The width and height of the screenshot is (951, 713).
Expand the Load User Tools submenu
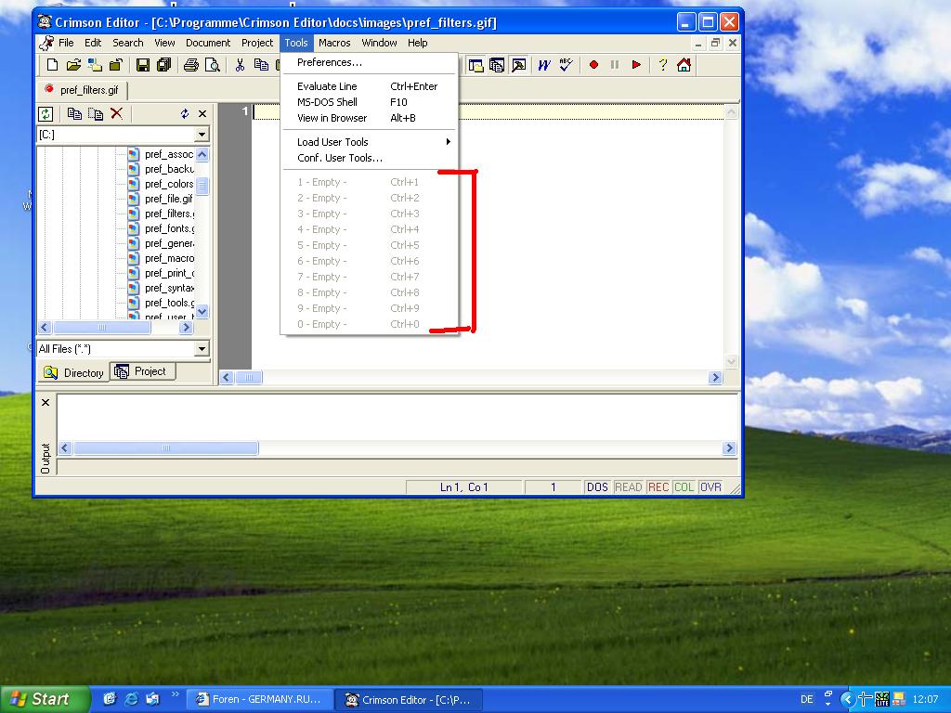click(370, 142)
